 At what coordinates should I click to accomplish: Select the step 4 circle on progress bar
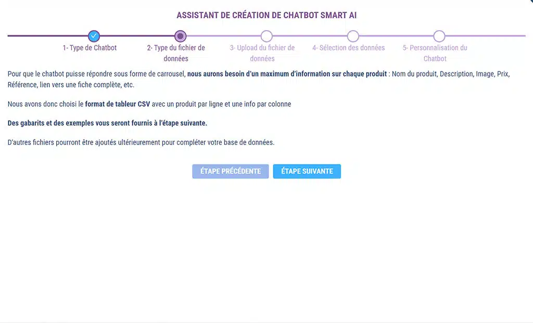[x=353, y=36]
